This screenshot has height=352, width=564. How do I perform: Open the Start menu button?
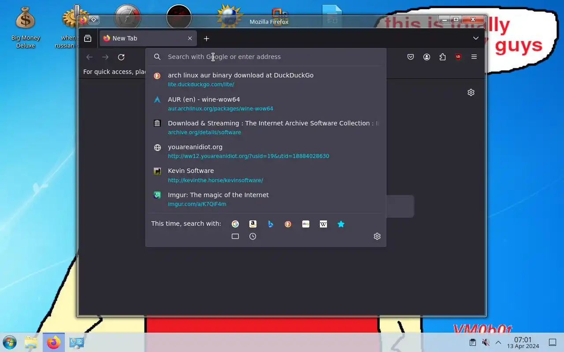click(x=10, y=342)
